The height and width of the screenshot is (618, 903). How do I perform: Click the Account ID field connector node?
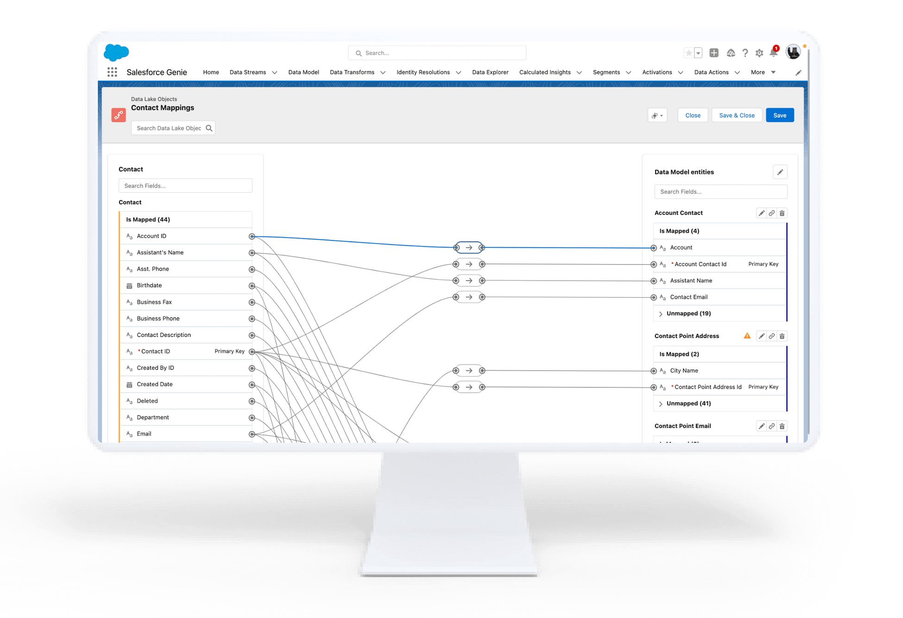(252, 237)
